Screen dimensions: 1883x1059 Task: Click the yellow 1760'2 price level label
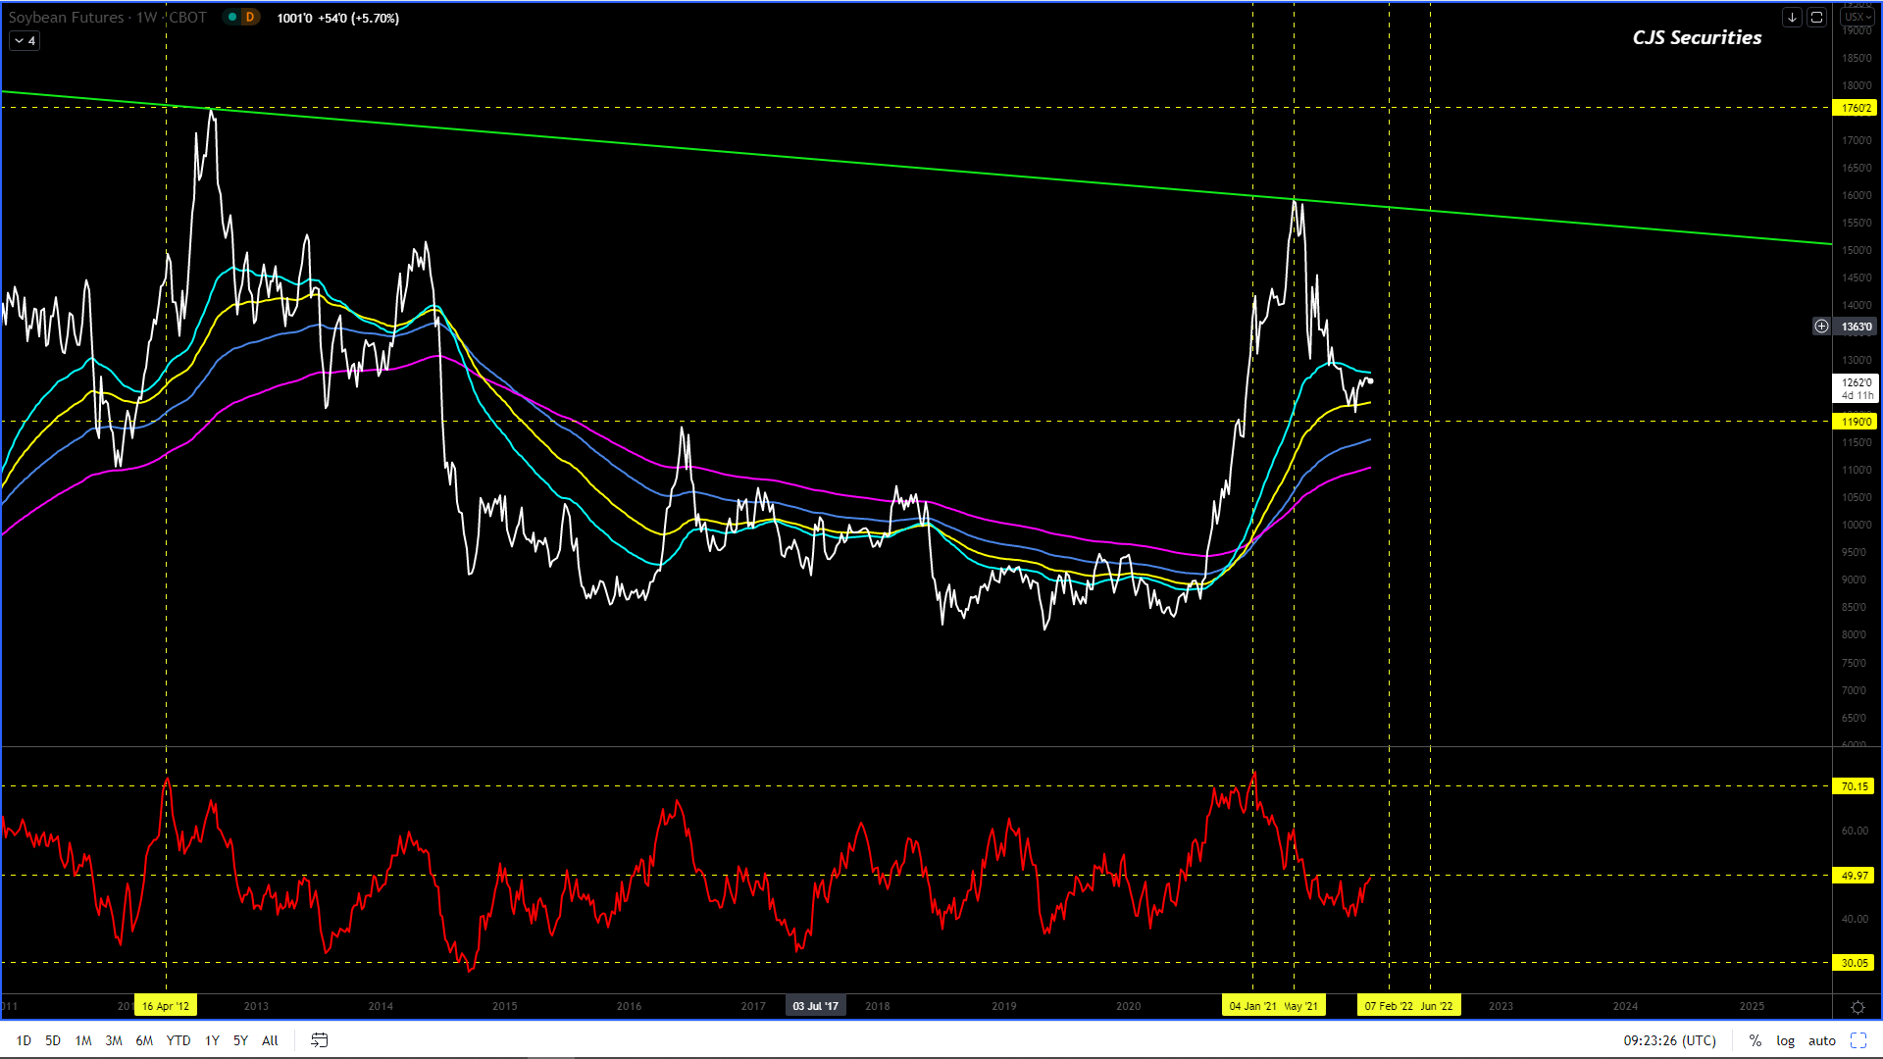coord(1856,108)
